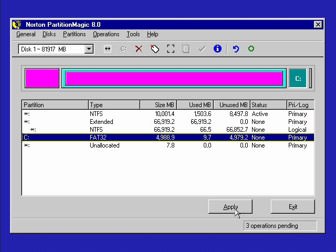Click the Format partition bracket icon
This screenshot has width=336, height=252.
click(171, 49)
